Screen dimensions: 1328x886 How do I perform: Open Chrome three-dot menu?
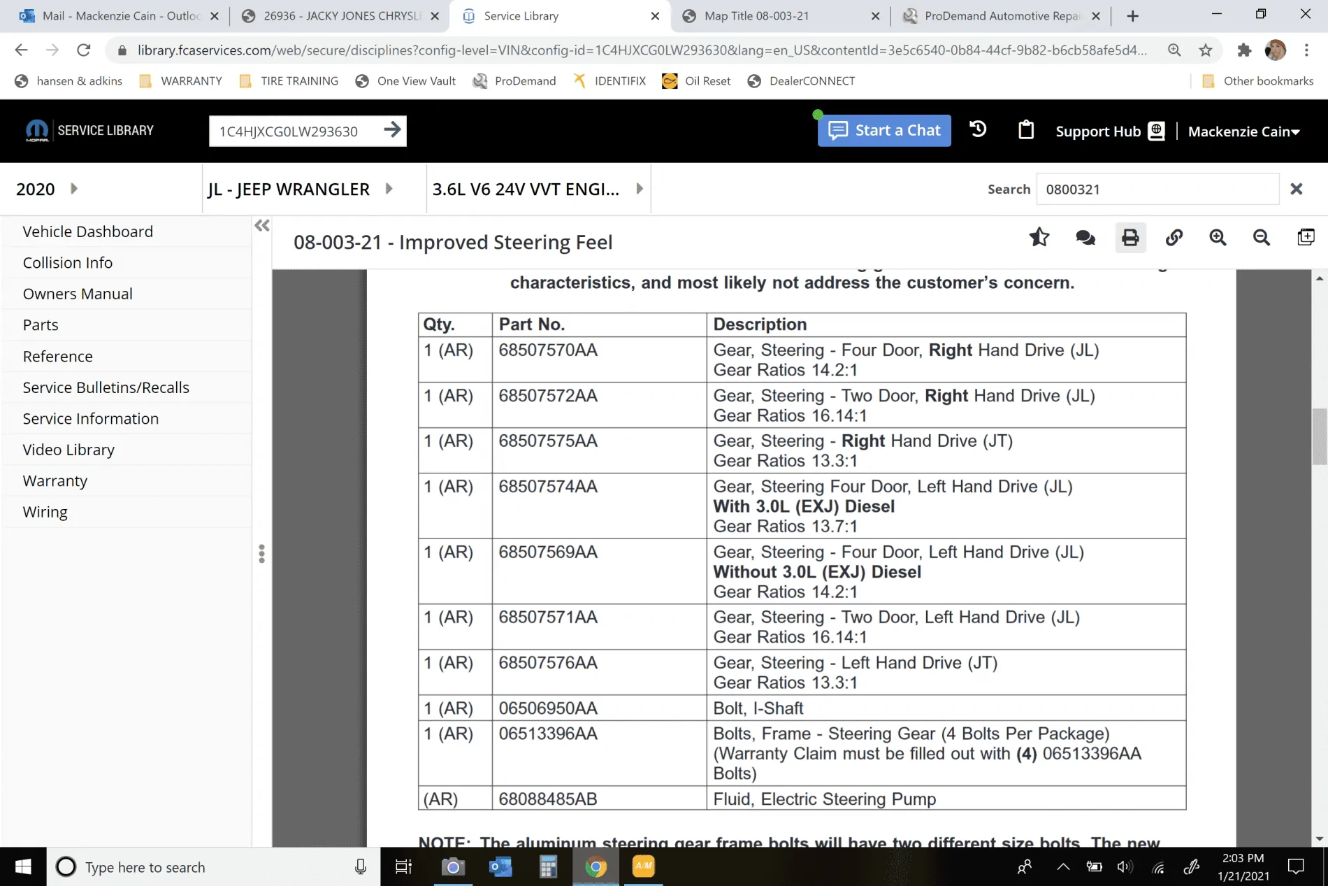pyautogui.click(x=1306, y=50)
